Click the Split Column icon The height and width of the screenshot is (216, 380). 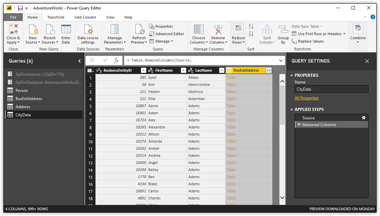coord(267,29)
